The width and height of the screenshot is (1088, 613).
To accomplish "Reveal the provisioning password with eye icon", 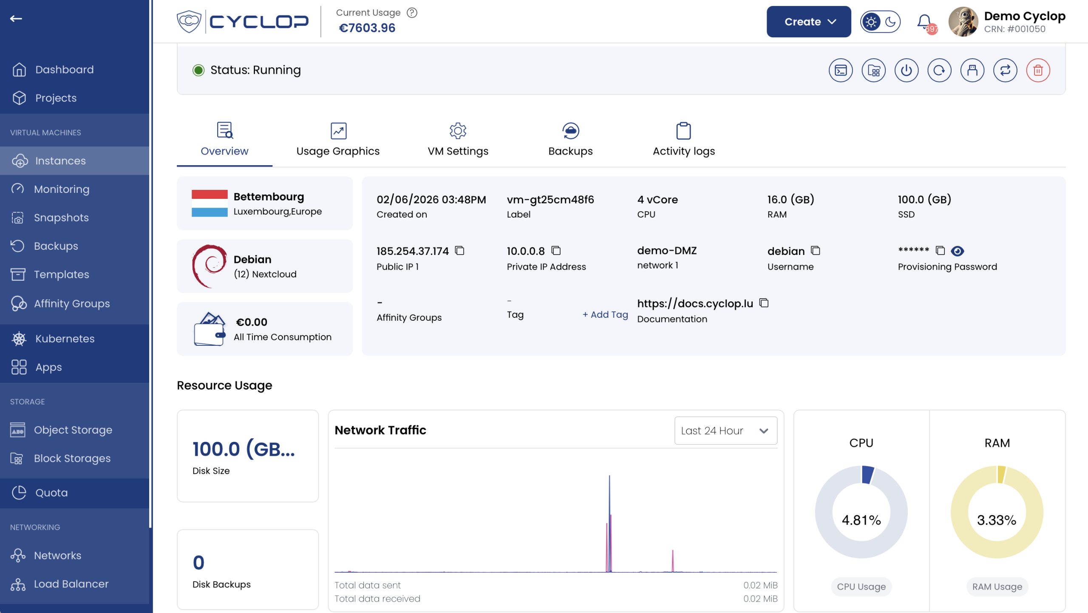I will coord(957,251).
